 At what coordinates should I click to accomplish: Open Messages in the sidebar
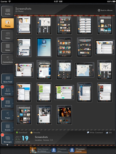tap(7, 139)
